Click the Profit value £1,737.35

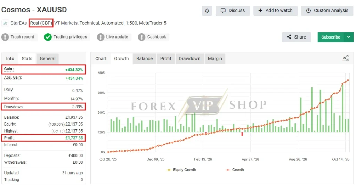(x=74, y=138)
